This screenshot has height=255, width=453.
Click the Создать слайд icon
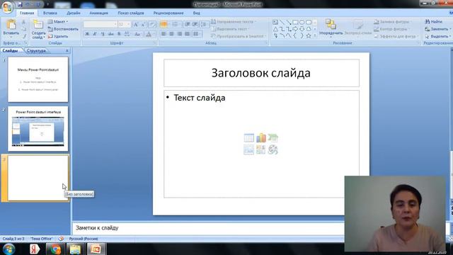tap(38, 24)
